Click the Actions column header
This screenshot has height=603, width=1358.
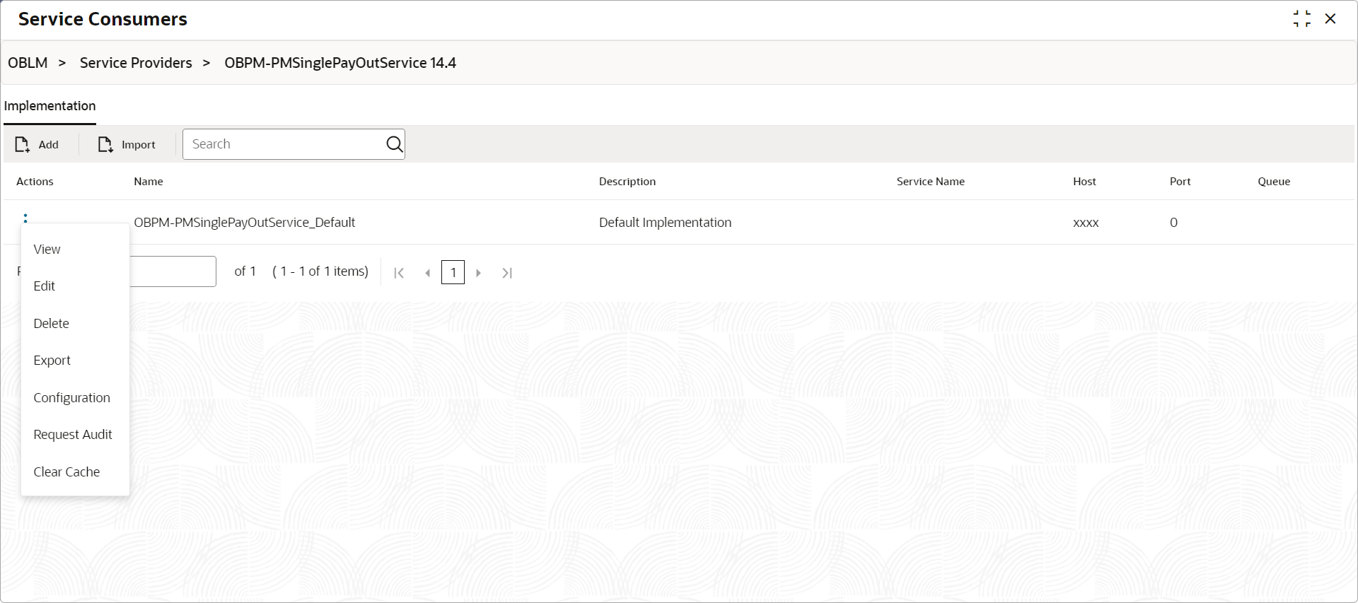(35, 182)
